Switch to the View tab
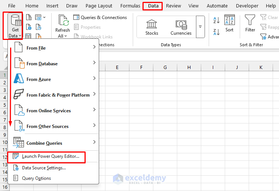This screenshot has width=279, height=191. click(193, 6)
